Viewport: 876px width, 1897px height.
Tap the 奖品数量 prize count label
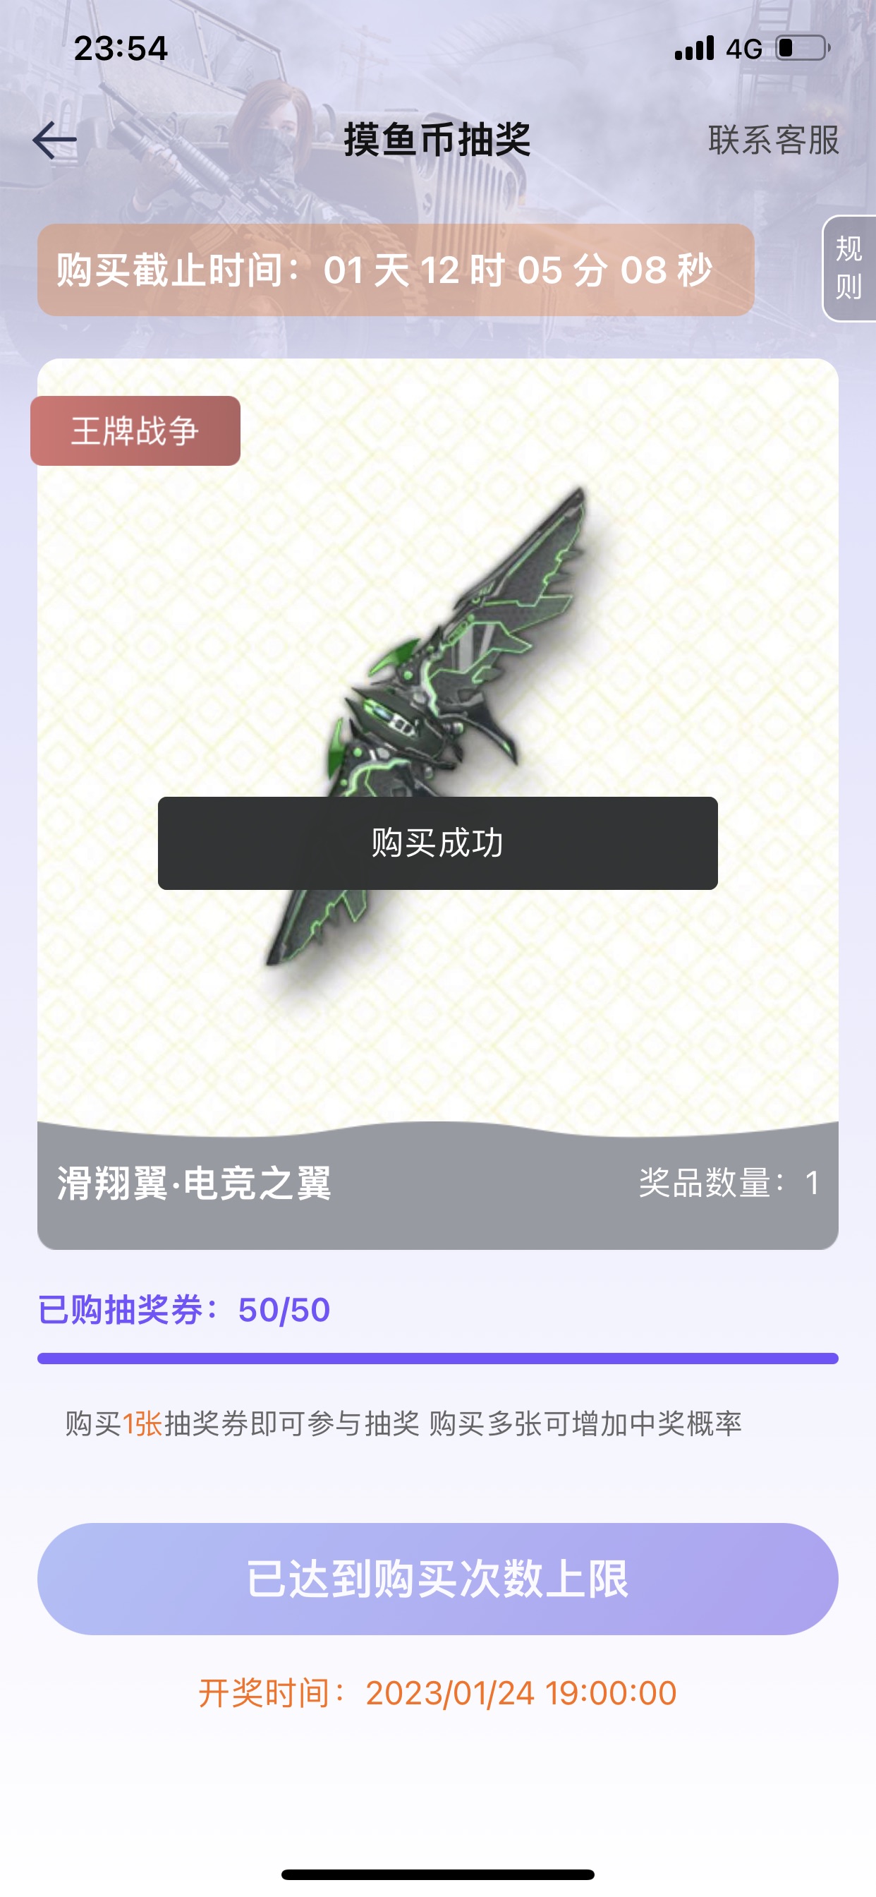coord(729,1184)
